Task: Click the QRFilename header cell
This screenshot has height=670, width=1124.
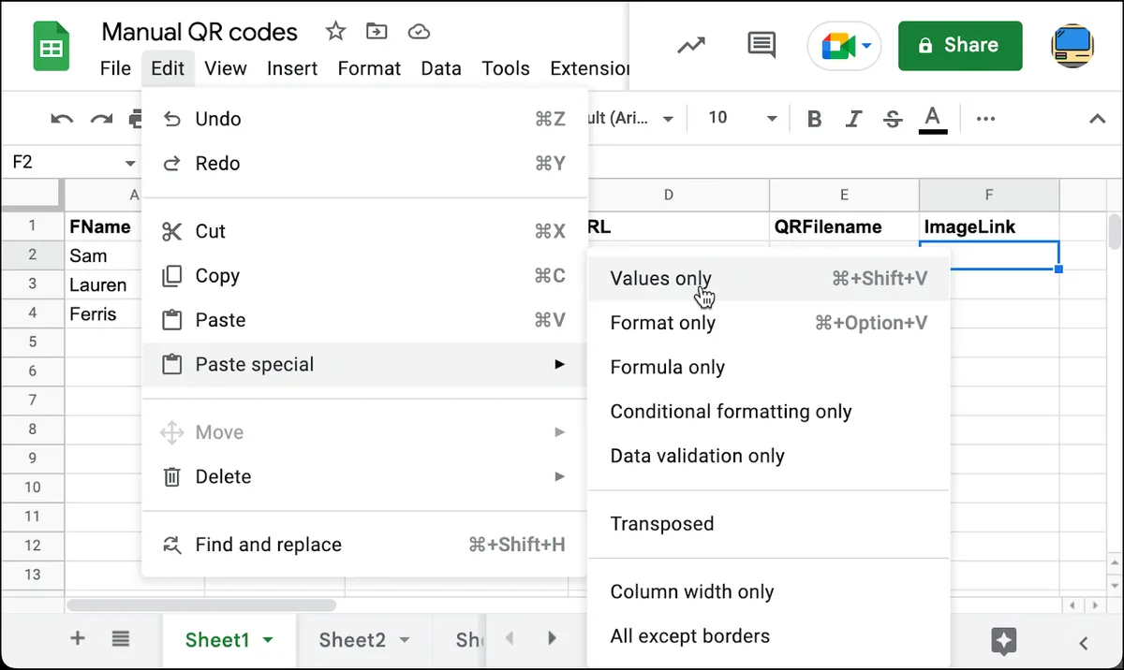Action: (844, 226)
